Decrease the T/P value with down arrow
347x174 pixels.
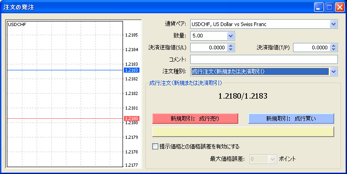[333, 49]
